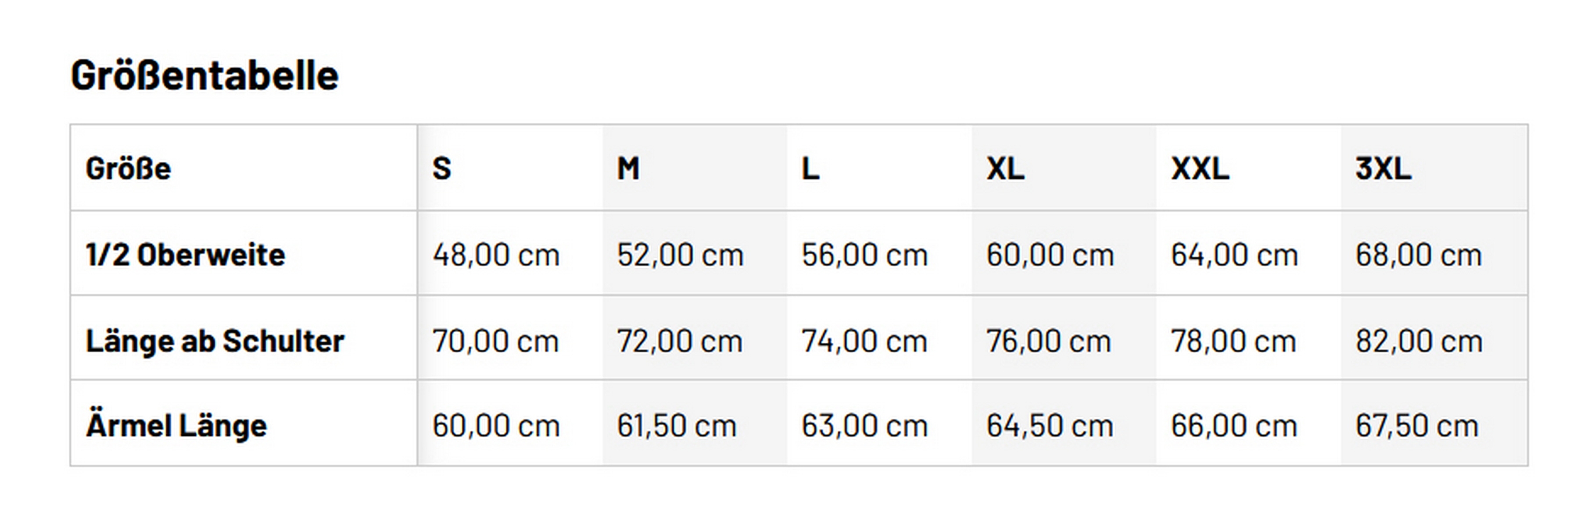Click the 64,50 cm cell
This screenshot has height=526, width=1595.
(x=1050, y=425)
